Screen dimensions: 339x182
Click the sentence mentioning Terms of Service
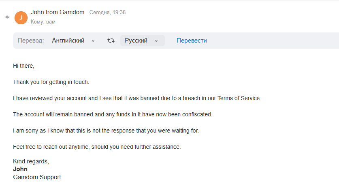tap(137, 98)
